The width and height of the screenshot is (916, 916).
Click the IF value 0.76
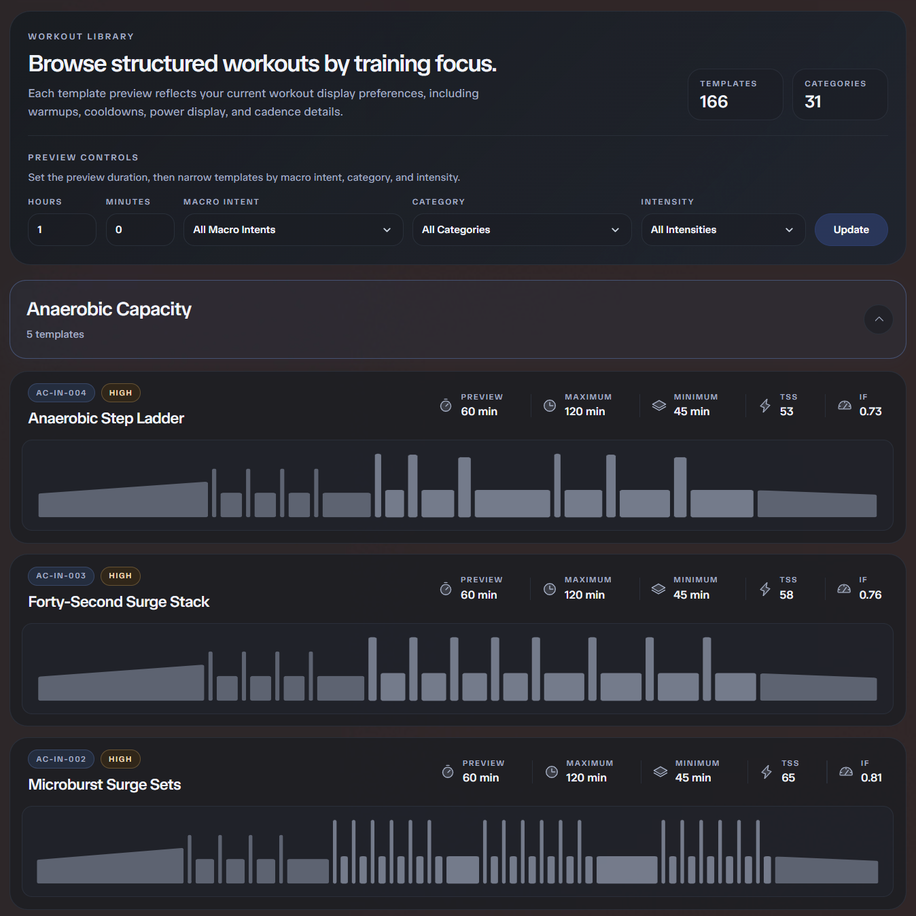(x=870, y=595)
